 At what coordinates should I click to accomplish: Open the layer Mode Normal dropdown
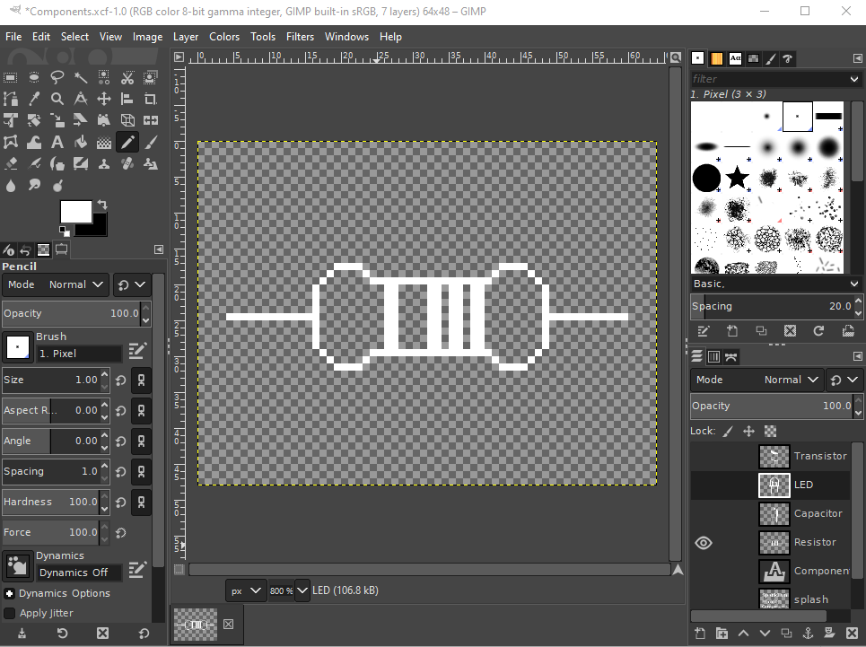(x=757, y=380)
